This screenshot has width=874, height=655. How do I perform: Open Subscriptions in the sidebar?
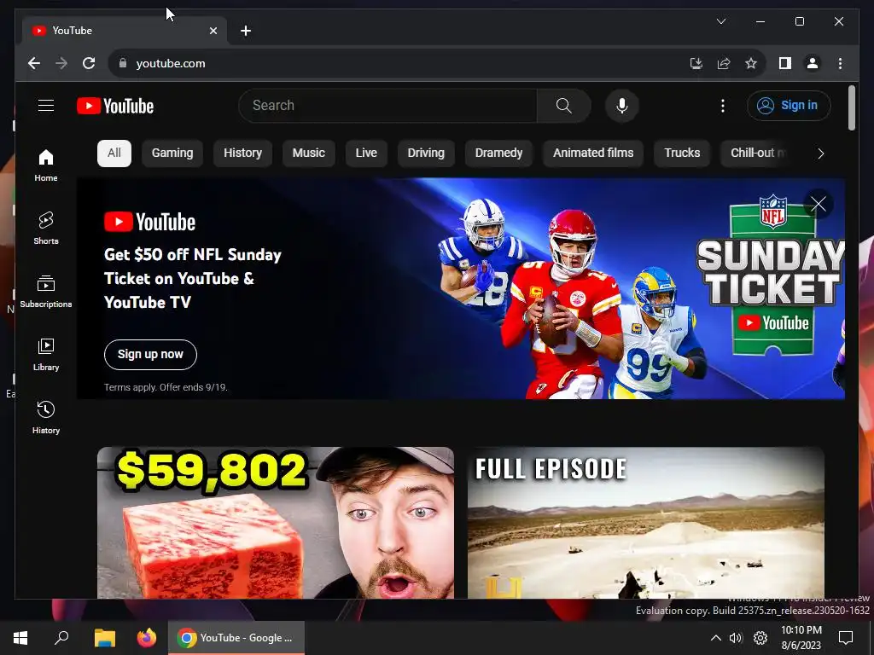46,292
